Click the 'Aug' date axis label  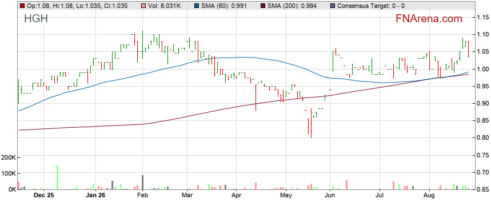[429, 196]
